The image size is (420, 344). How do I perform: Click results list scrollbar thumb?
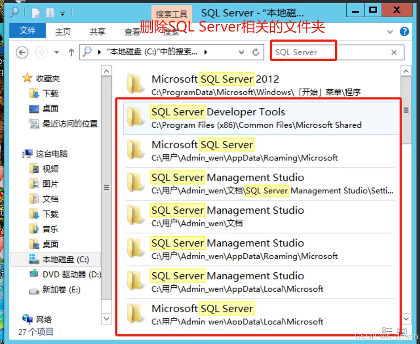(406, 110)
